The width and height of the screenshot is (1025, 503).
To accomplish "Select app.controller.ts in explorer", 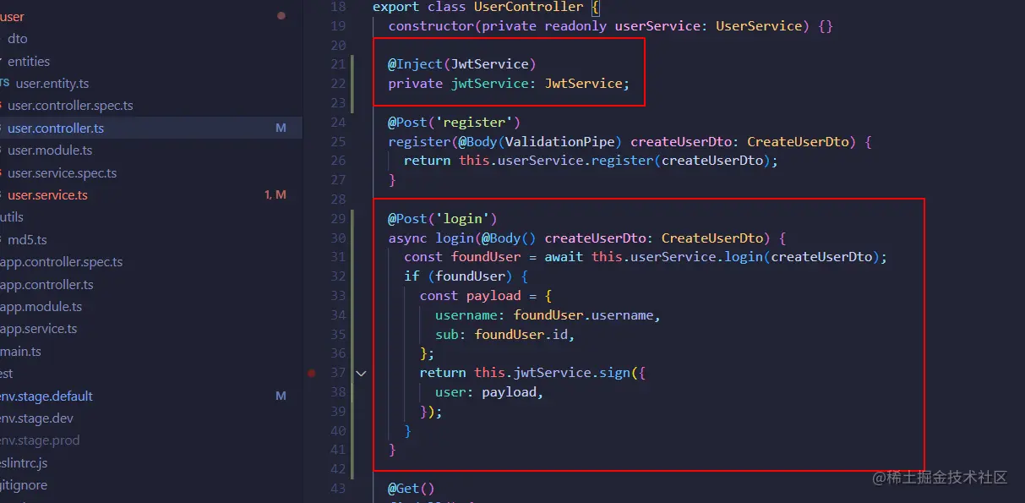I will 46,285.
